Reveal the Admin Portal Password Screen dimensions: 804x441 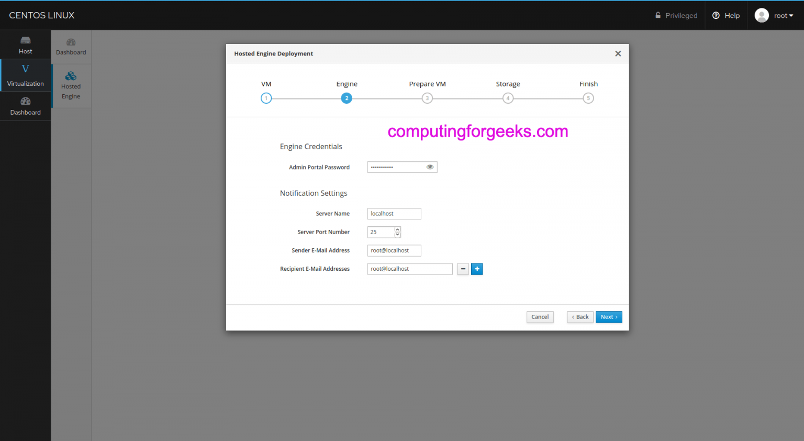[430, 167]
